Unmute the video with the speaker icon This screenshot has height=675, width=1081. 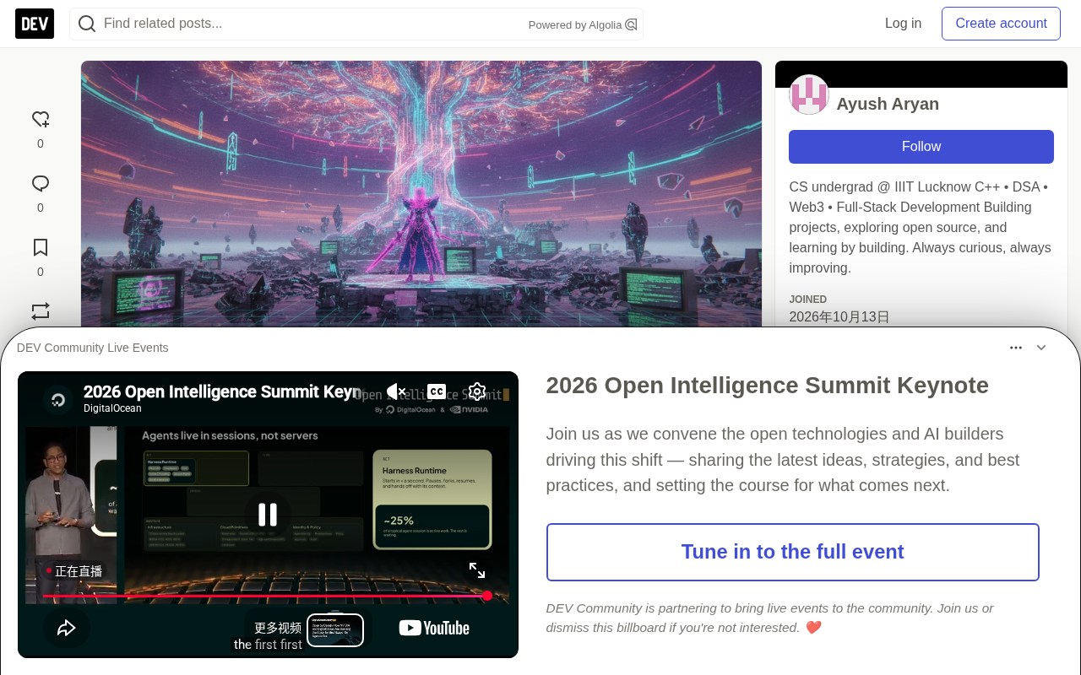coord(396,391)
